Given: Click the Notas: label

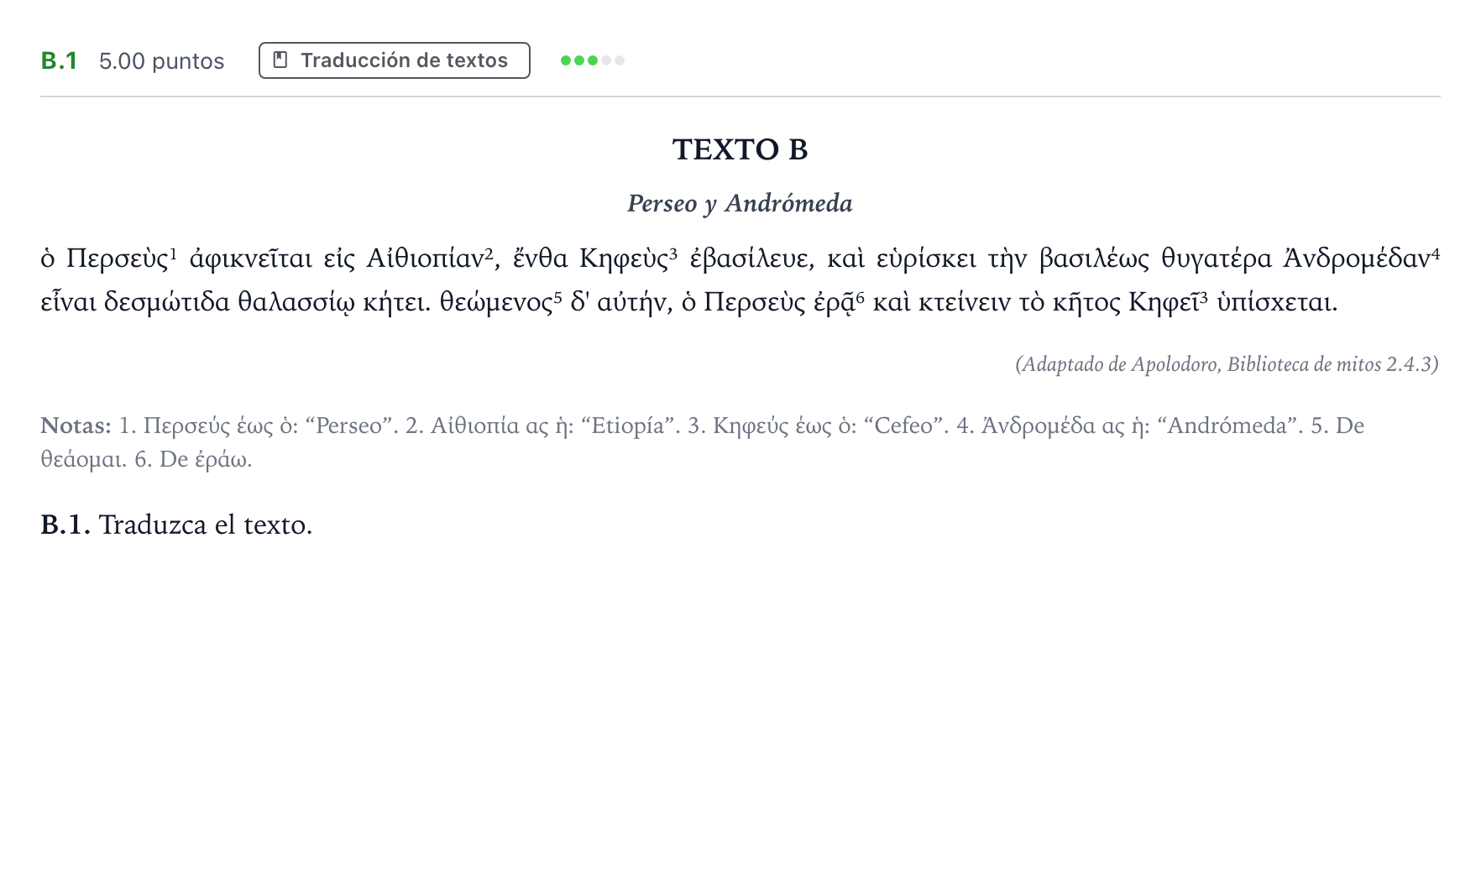Looking at the screenshot, I should tap(76, 426).
